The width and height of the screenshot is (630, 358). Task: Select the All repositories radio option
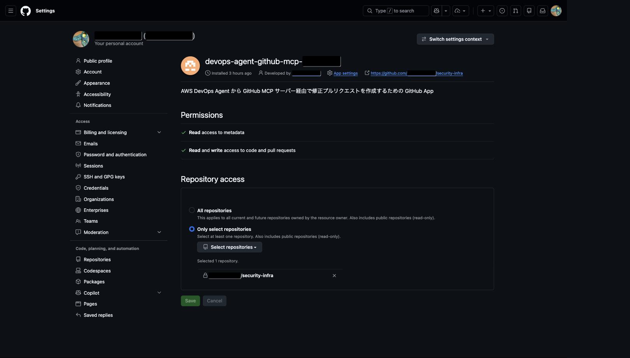(x=192, y=210)
